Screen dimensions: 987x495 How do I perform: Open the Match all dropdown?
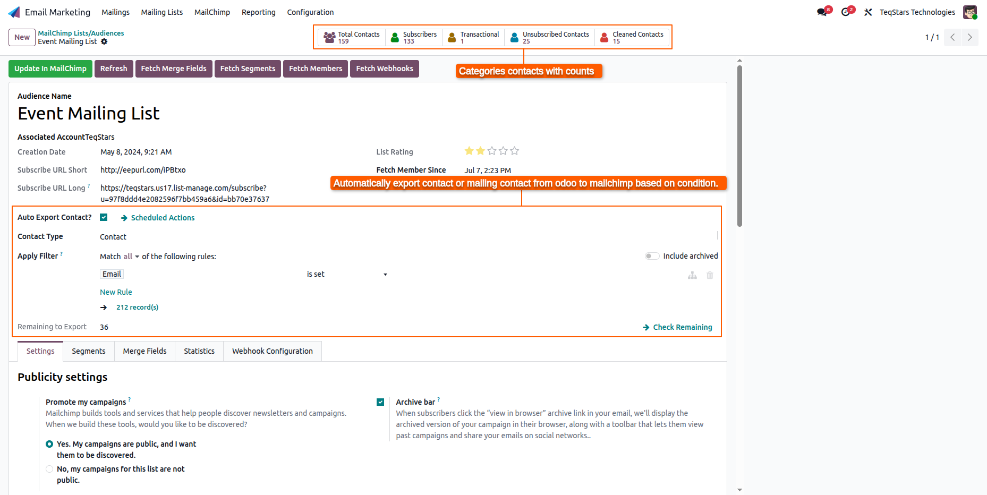pyautogui.click(x=131, y=257)
